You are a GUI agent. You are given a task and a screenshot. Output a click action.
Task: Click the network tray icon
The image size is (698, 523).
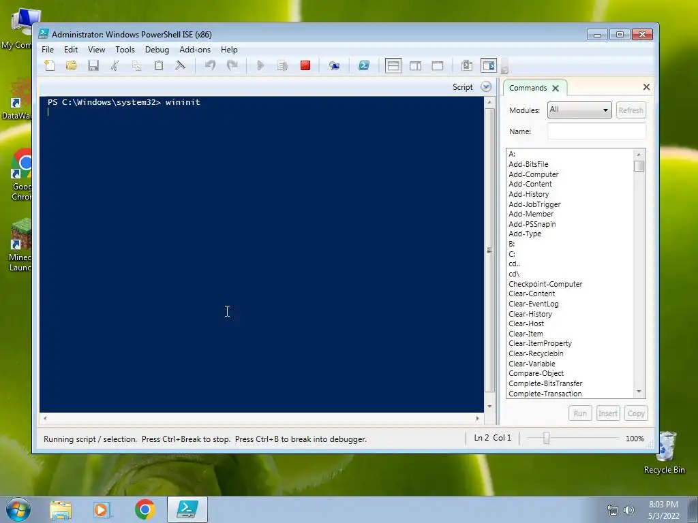(x=613, y=510)
